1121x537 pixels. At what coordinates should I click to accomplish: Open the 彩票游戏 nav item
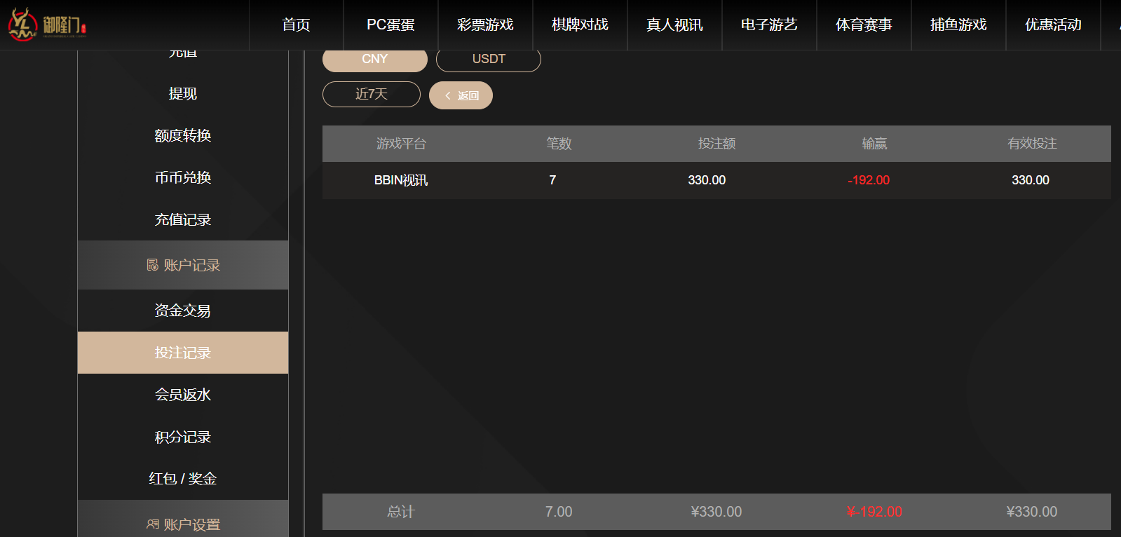tap(485, 25)
